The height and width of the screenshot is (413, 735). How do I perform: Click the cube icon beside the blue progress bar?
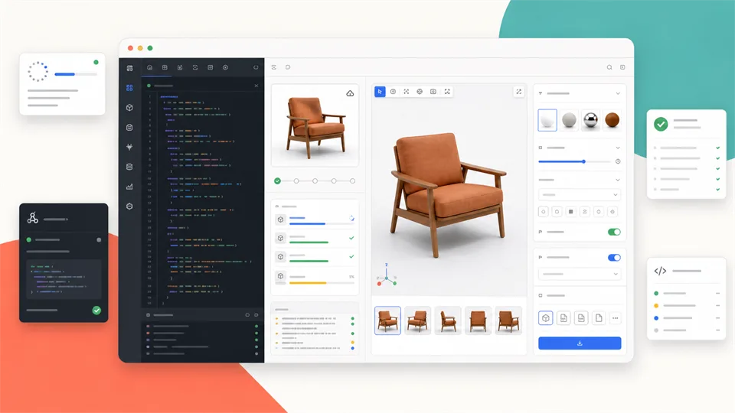point(280,220)
